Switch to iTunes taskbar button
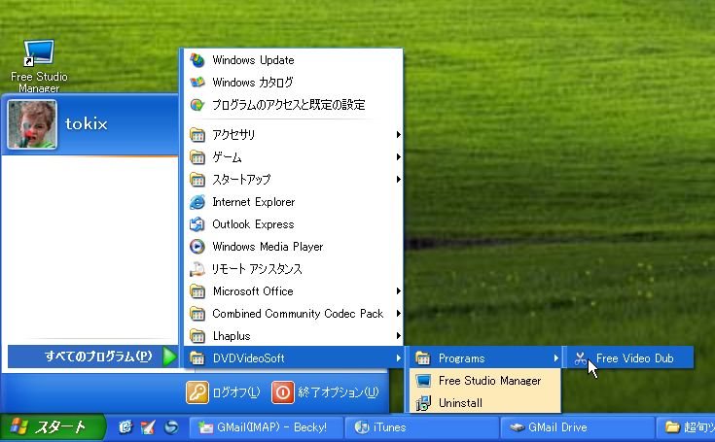 click(422, 427)
